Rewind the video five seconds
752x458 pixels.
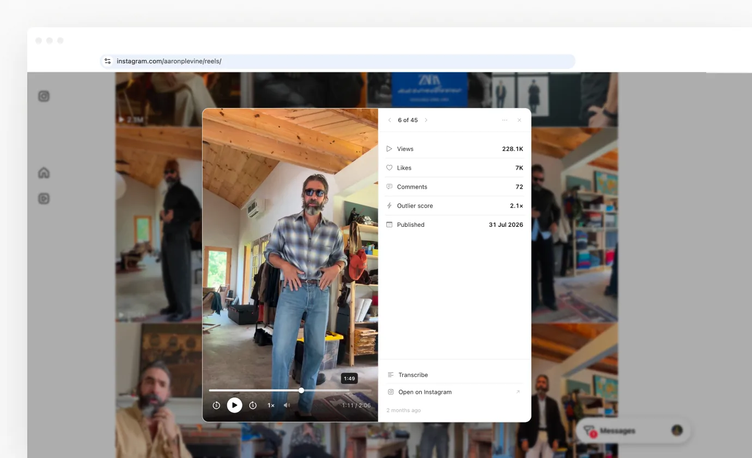(x=216, y=405)
